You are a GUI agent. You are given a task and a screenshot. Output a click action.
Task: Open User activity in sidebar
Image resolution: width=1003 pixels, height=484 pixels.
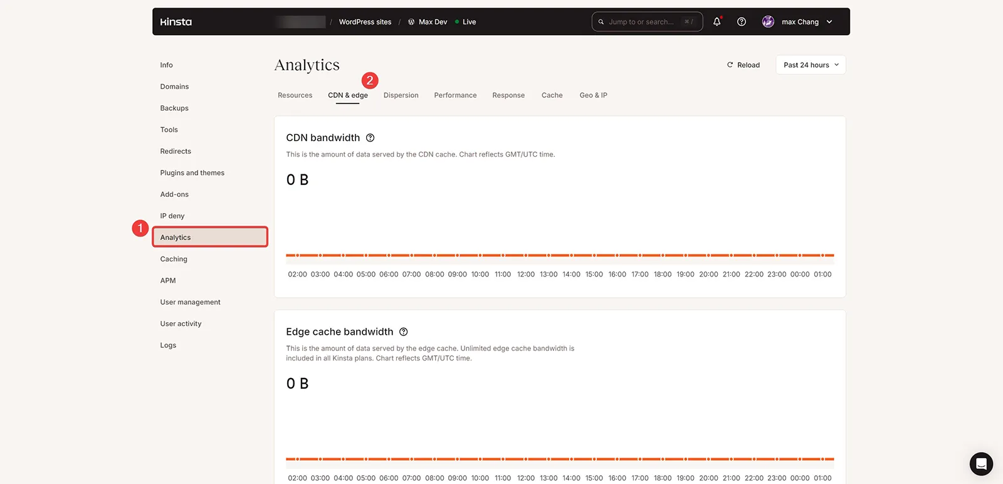pos(181,324)
